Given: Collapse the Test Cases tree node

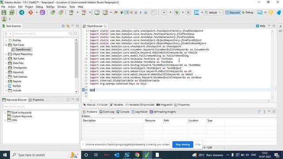Looking at the screenshot, I should pos(6,45).
